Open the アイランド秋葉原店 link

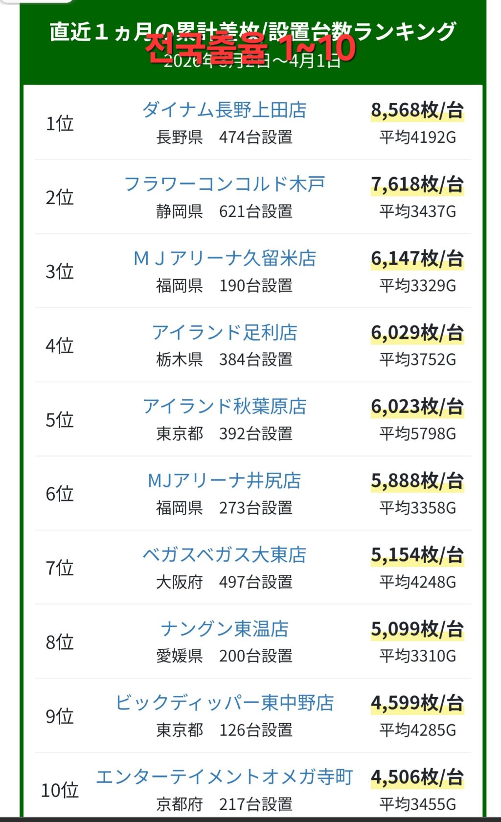(x=224, y=407)
